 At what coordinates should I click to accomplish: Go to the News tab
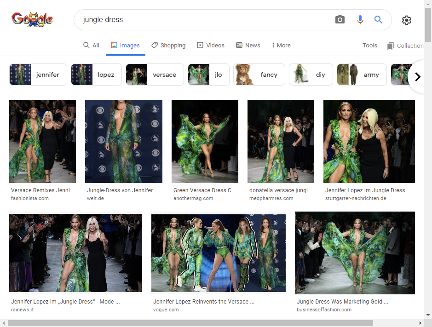[248, 45]
